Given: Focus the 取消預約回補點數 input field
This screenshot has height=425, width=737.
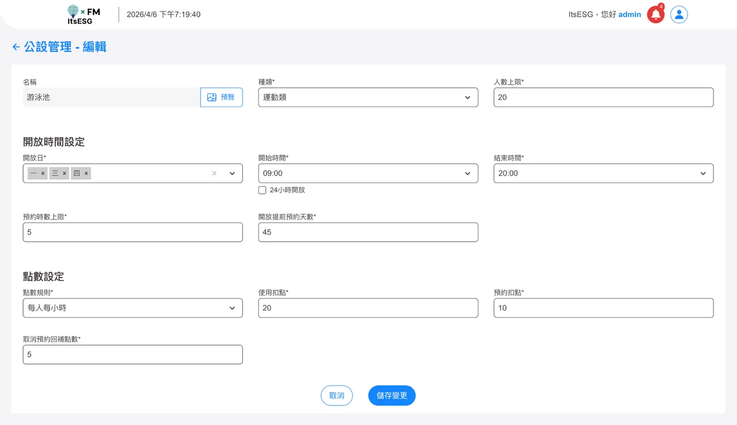Looking at the screenshot, I should pos(132,355).
